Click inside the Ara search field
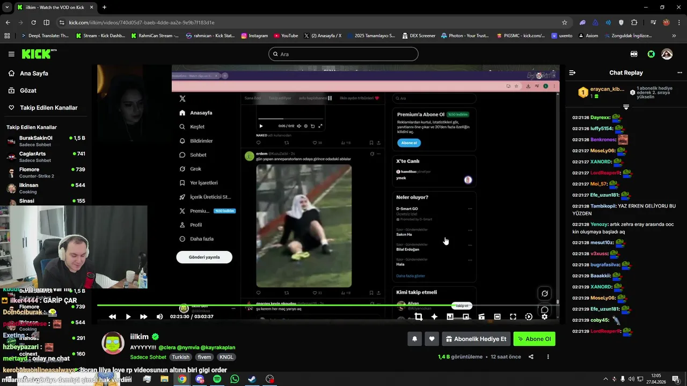This screenshot has width=687, height=386. (343, 54)
